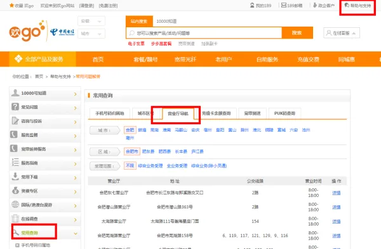
Task: Select 马鞍山 in the city filter
Action: [181, 130]
